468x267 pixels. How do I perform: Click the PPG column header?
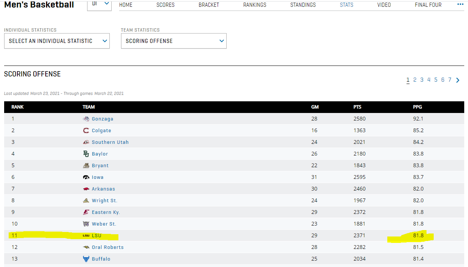[x=417, y=107]
